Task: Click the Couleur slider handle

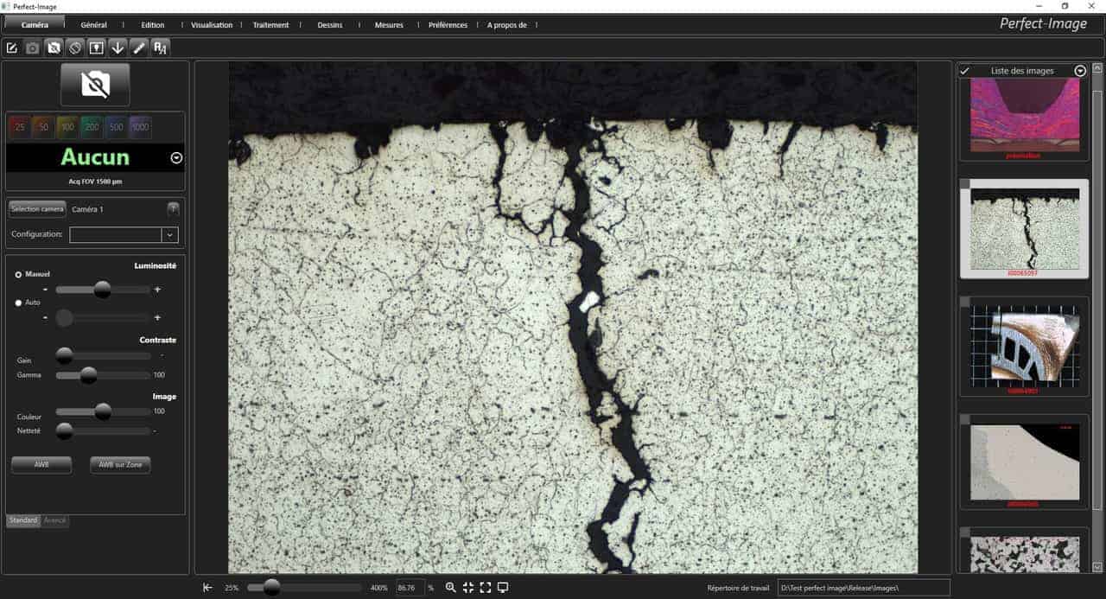Action: point(103,411)
